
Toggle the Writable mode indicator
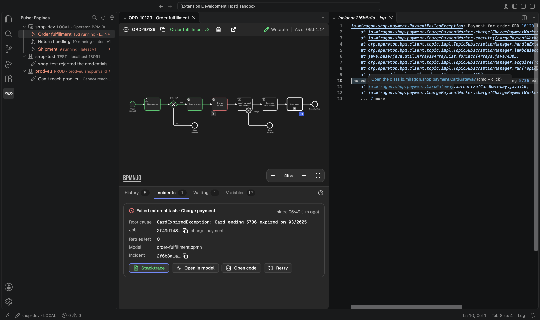click(x=276, y=30)
